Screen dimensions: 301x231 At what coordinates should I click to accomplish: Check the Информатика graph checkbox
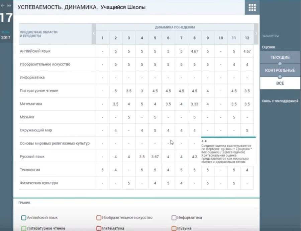click(x=174, y=218)
